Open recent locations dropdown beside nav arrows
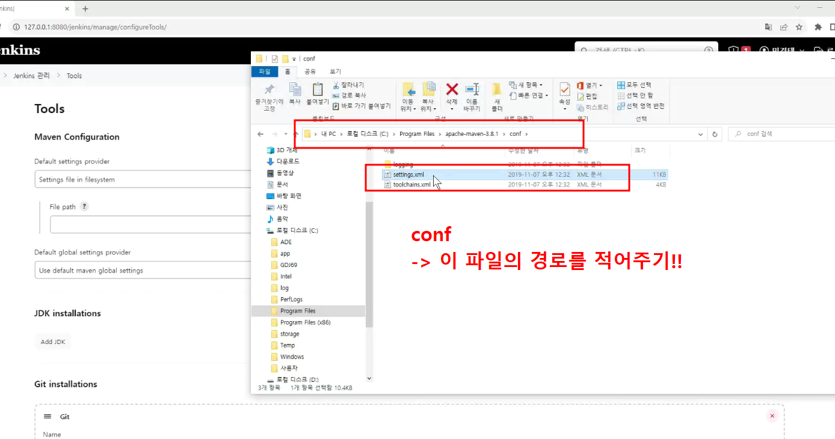Image resolution: width=835 pixels, height=439 pixels. coord(285,134)
